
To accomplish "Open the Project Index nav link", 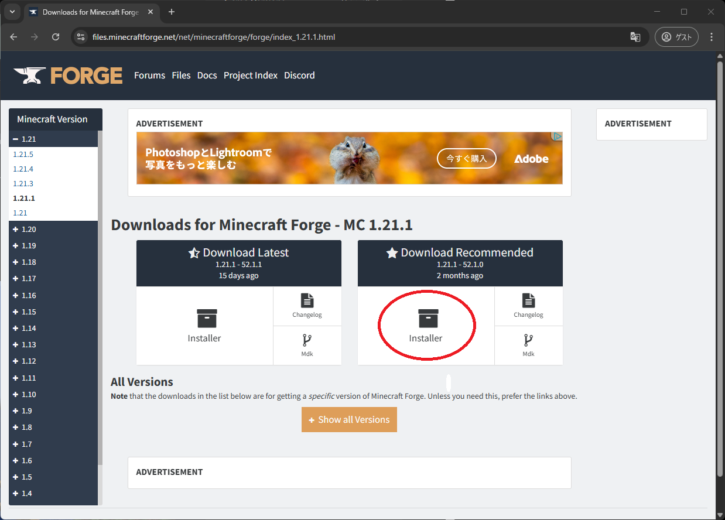I will [x=251, y=75].
